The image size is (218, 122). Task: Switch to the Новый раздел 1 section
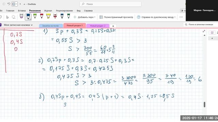pos(75,26)
